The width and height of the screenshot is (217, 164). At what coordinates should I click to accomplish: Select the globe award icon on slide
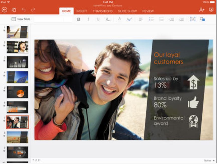coord(193,121)
